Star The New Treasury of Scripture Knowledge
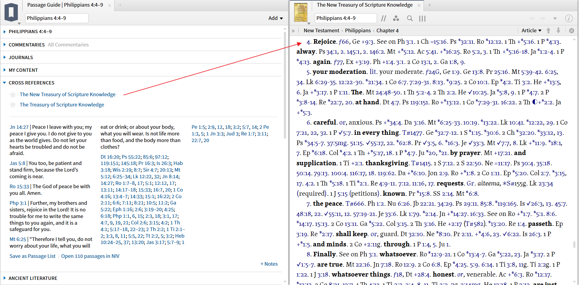The image size is (579, 285). tap(13, 95)
